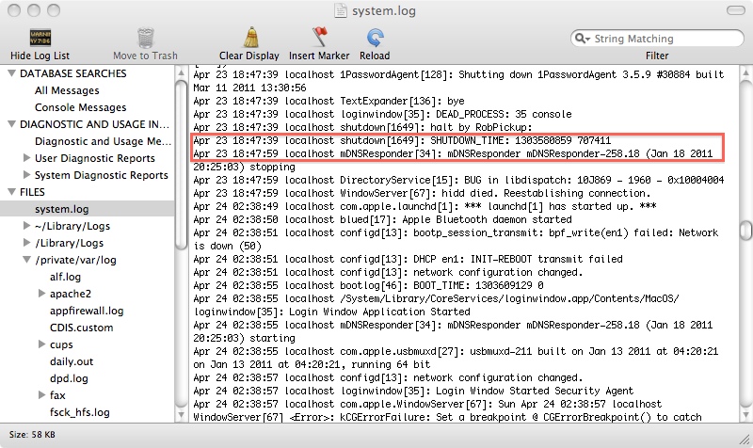
Task: Click sidebar scrollbar down arrow
Action: [181, 414]
